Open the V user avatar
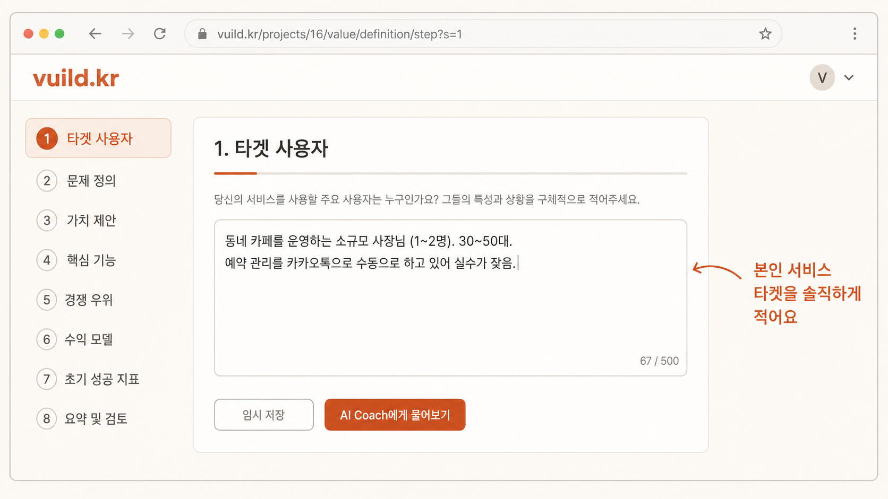The image size is (888, 499). point(822,77)
